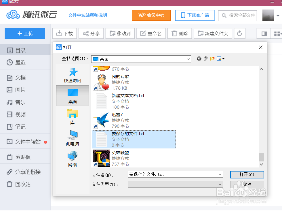Toggle the preview pane layout icon

[264, 33]
